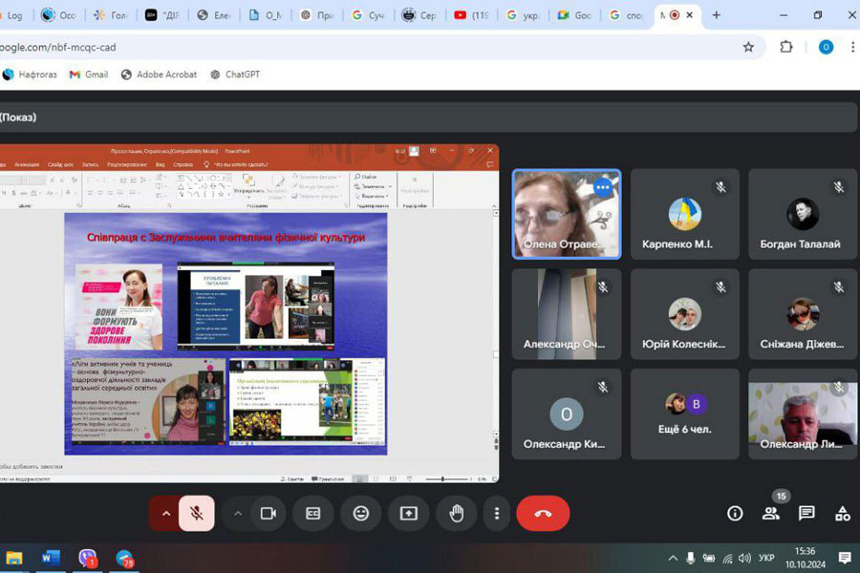
Task: Open the chat panel
Action: click(806, 514)
